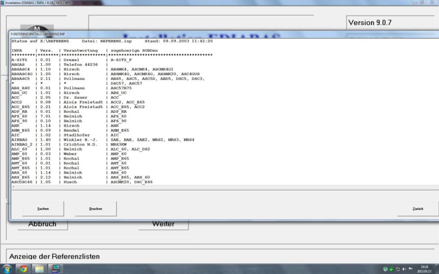Click the name 'Crichton N.D.'
The height and width of the screenshot is (274, 439).
tap(81, 144)
